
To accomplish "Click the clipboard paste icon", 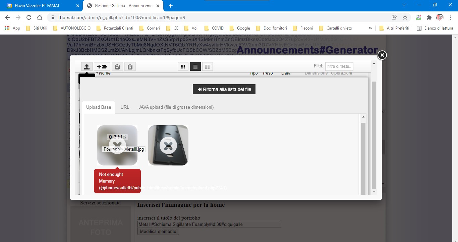I will (117, 66).
